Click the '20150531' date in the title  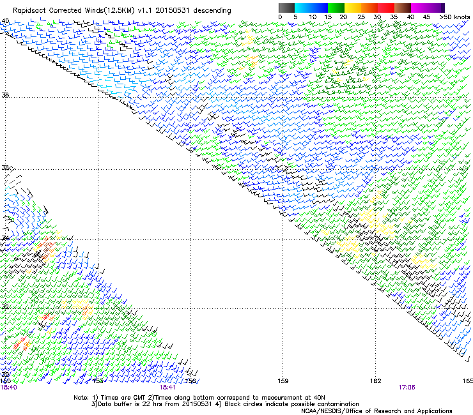[x=172, y=10]
